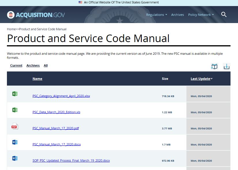Click the Acquisition.gov logo
Screen dimensions: 238x170
36,15
